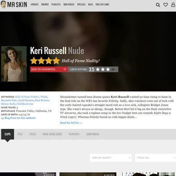Open the search magnifier icon
176x176 pixels.
(158, 5)
